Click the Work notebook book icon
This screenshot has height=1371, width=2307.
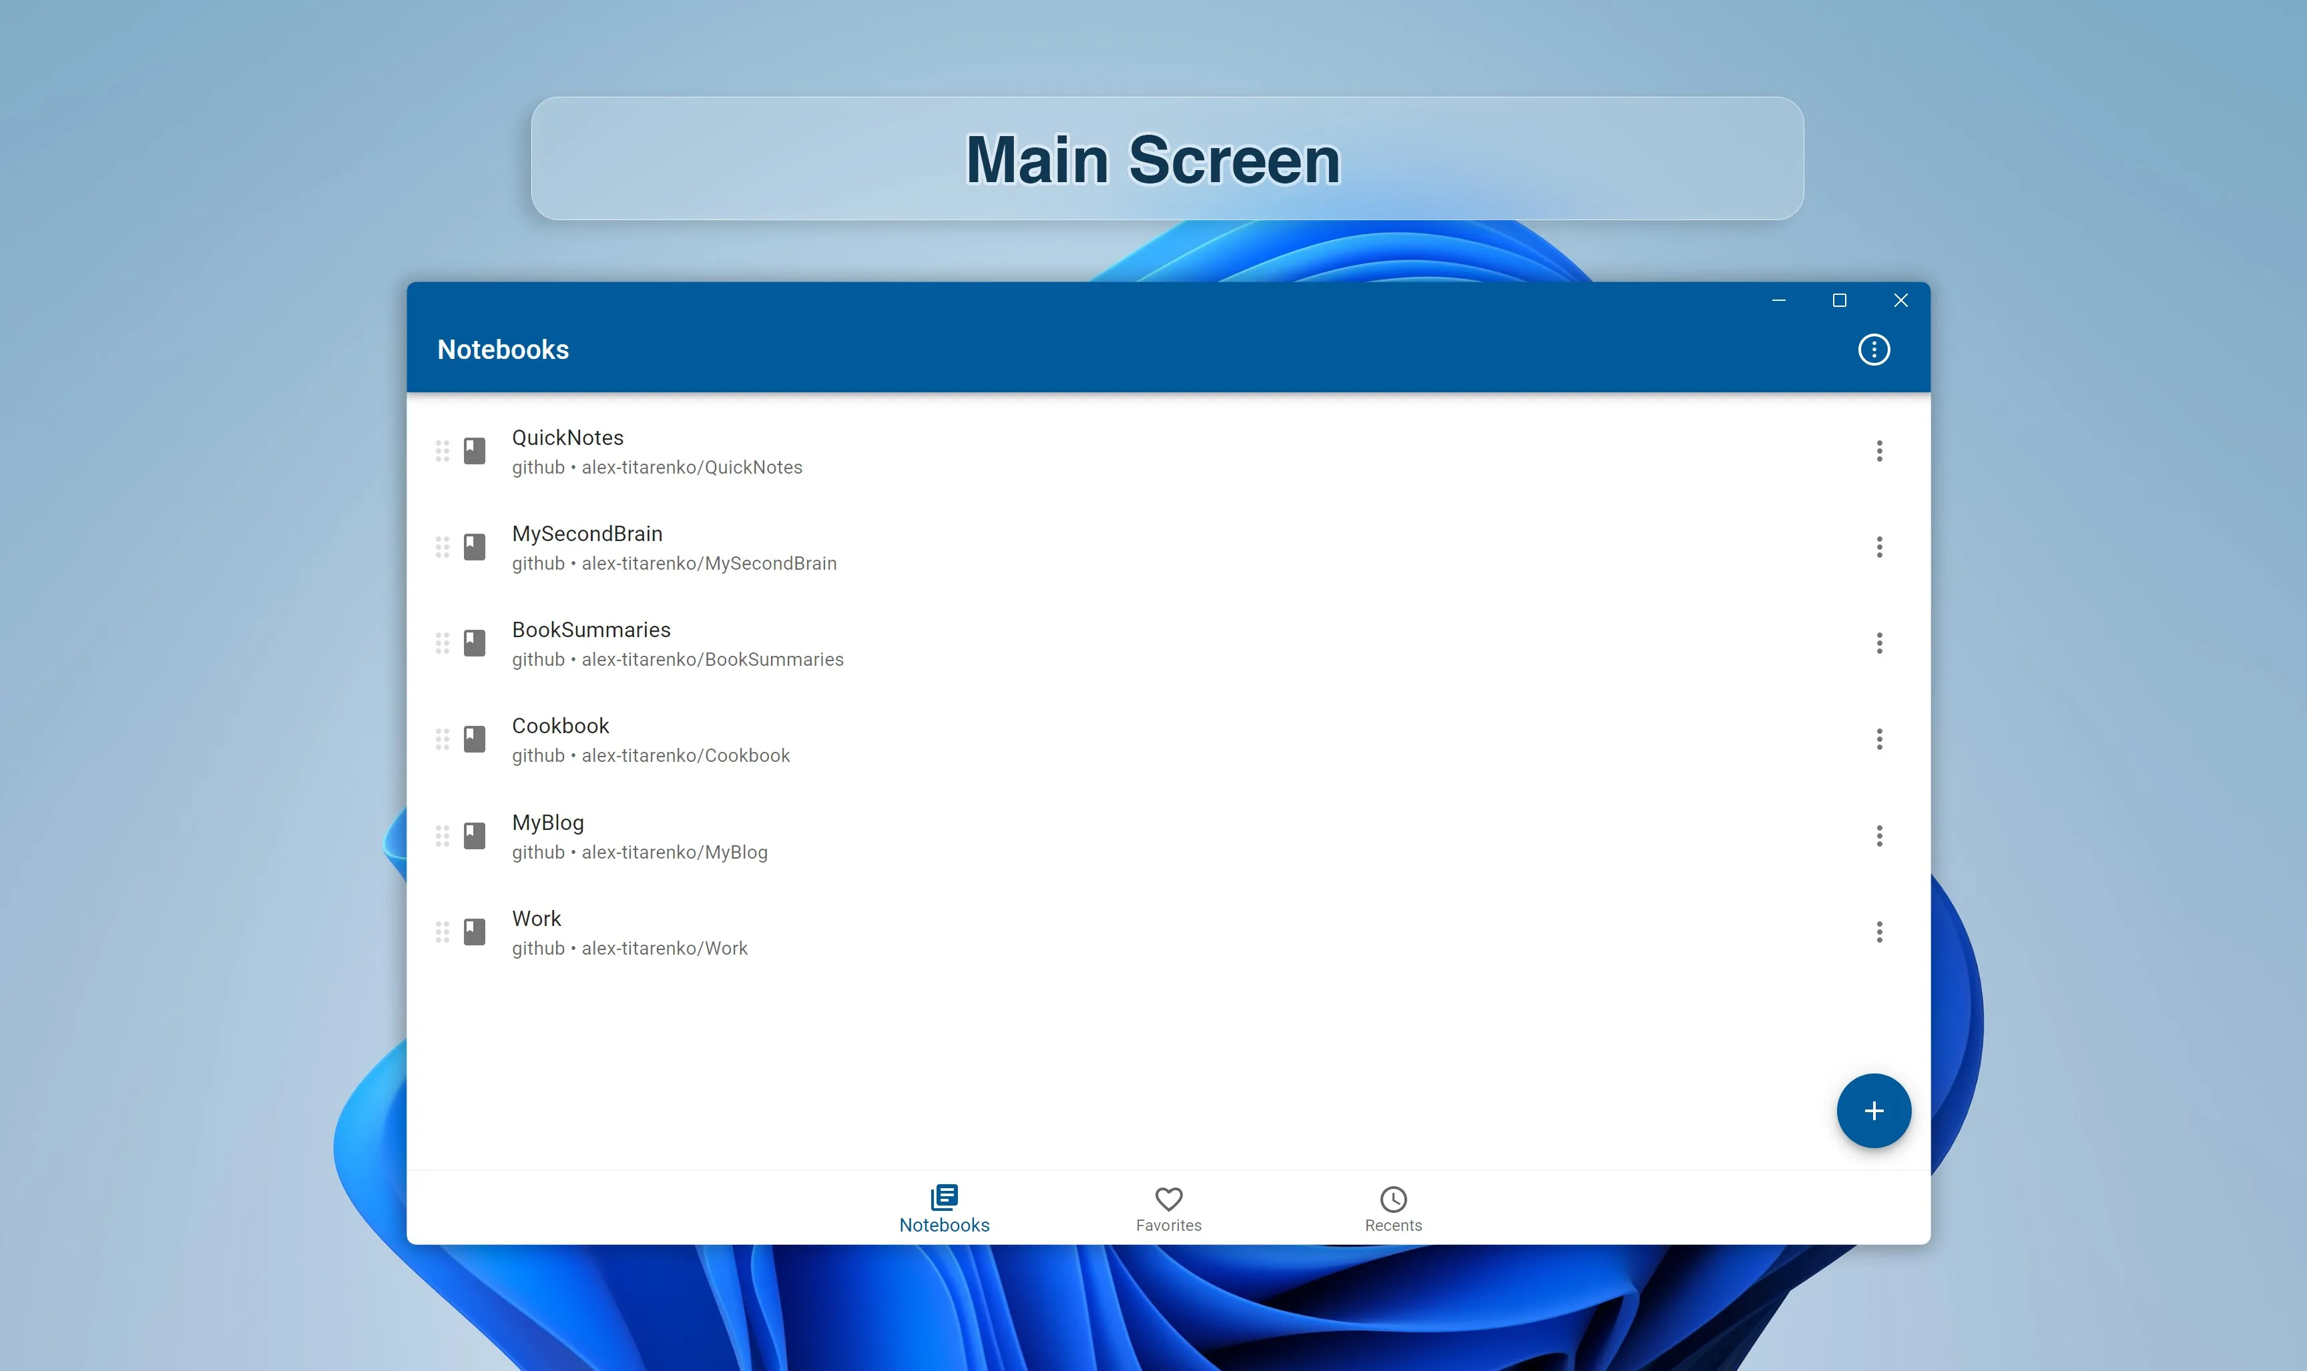pos(474,932)
